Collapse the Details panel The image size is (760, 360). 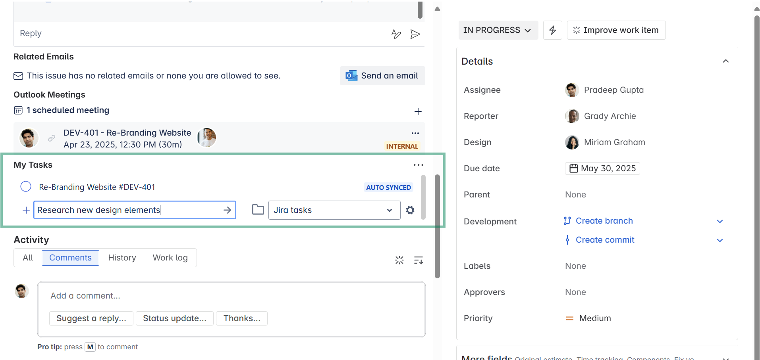(725, 61)
